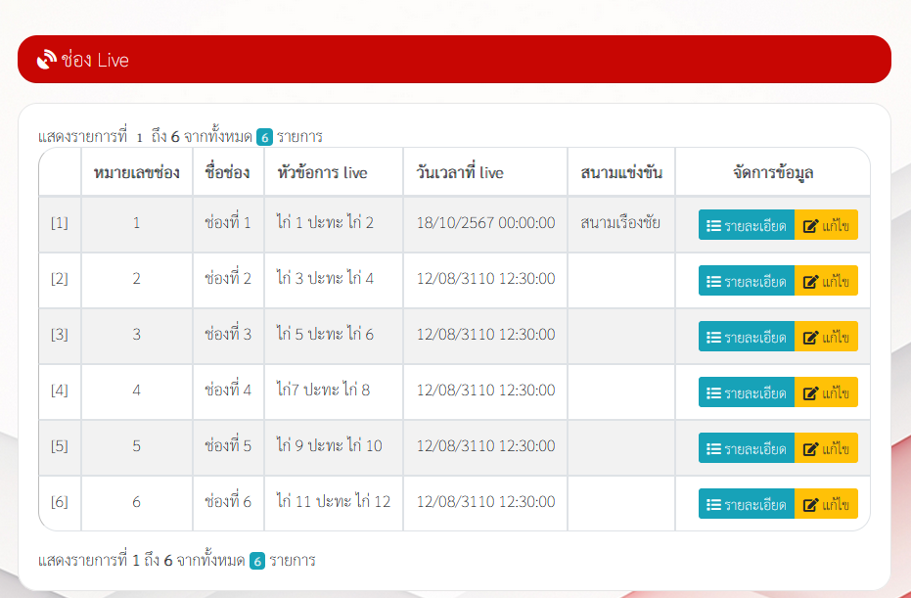911x598 pixels.
Task: Open รายละเอียด for ช่องที่ 3
Action: 747,337
